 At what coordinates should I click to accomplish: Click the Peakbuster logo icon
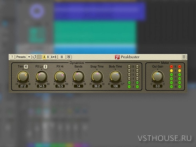click(117, 57)
